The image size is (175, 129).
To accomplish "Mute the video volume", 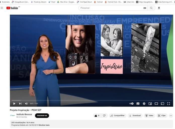I will (26, 104).
